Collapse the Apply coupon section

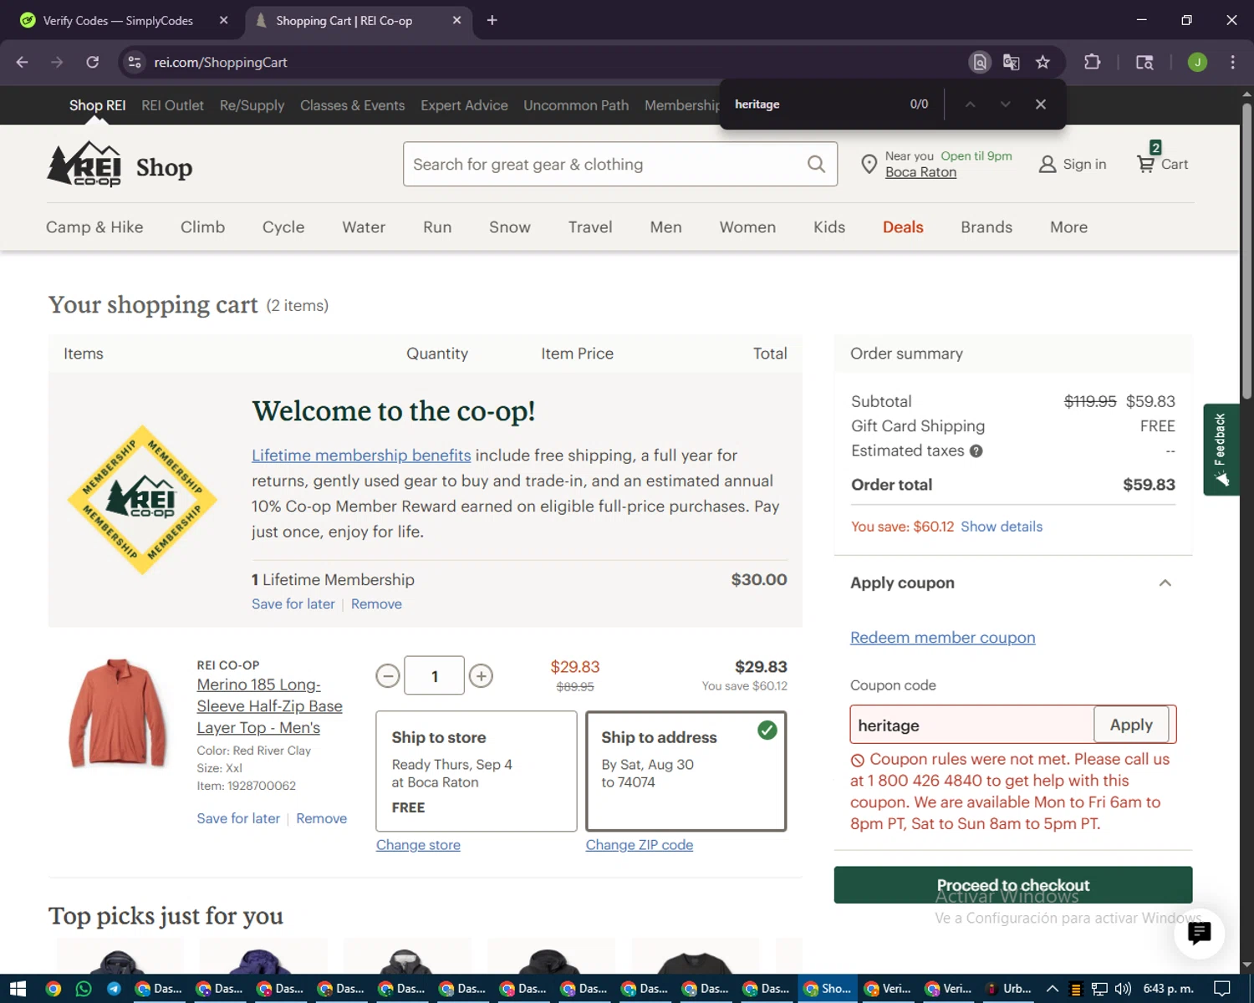[x=1165, y=583]
